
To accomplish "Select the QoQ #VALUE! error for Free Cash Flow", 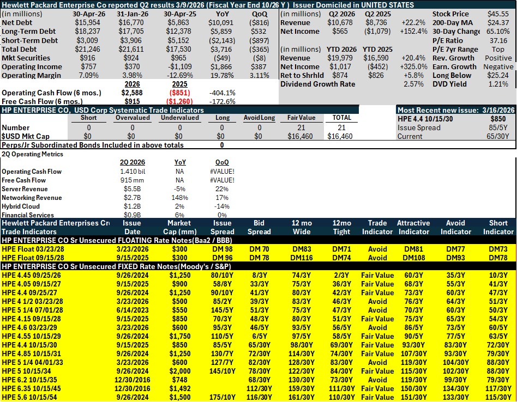I will [x=222, y=180].
